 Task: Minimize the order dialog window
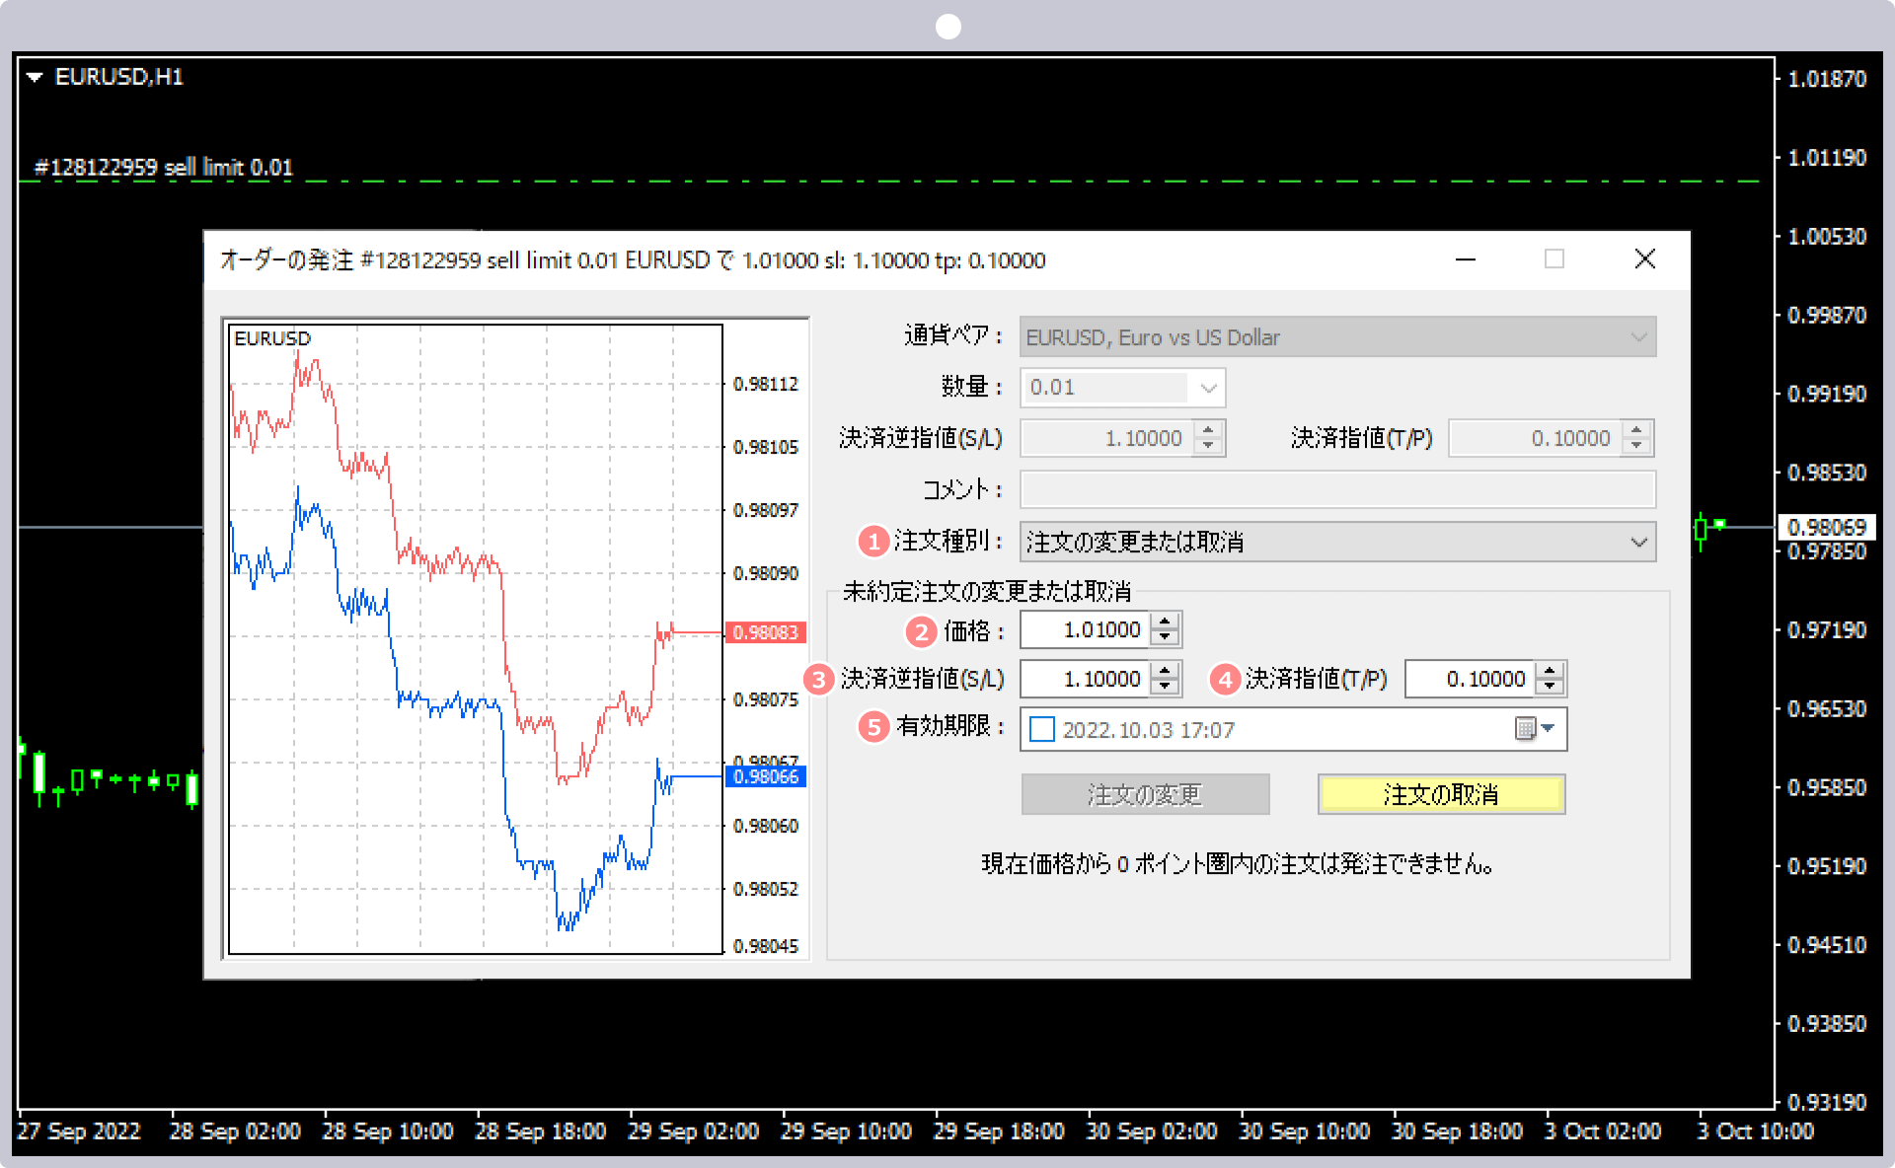(x=1466, y=259)
